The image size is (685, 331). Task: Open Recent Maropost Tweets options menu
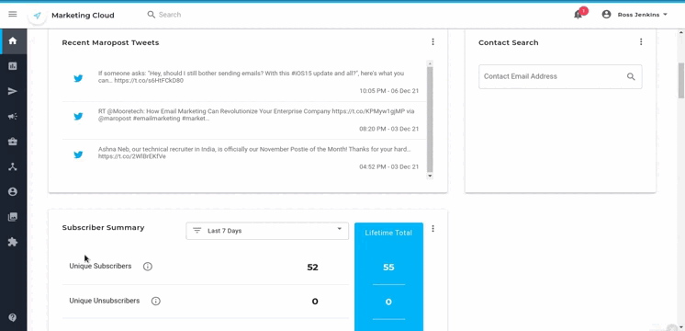pos(432,42)
